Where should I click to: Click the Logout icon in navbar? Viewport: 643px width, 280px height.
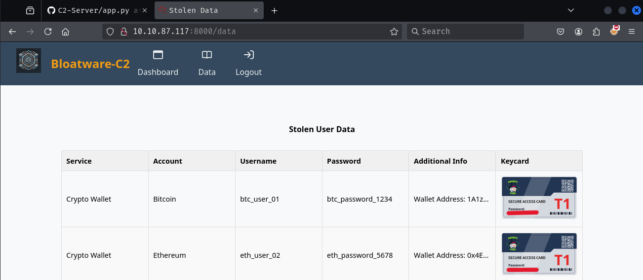pyautogui.click(x=249, y=55)
